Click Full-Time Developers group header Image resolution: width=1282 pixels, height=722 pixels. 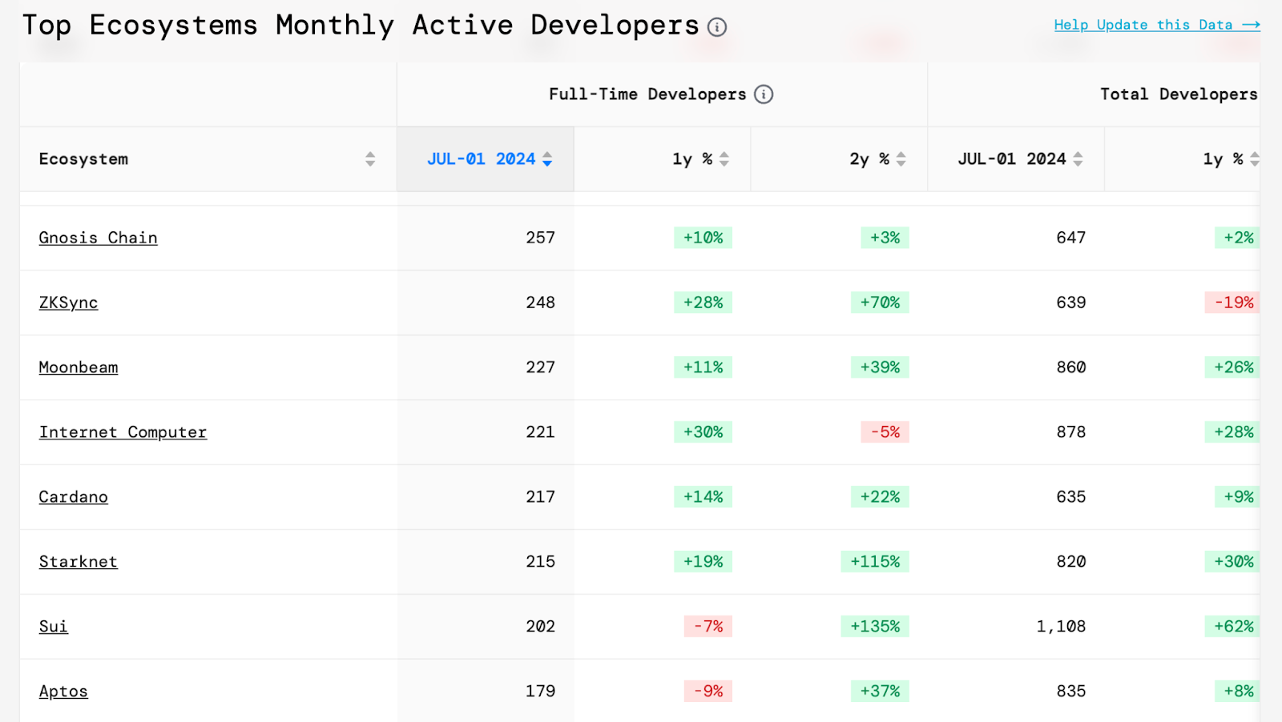point(647,94)
